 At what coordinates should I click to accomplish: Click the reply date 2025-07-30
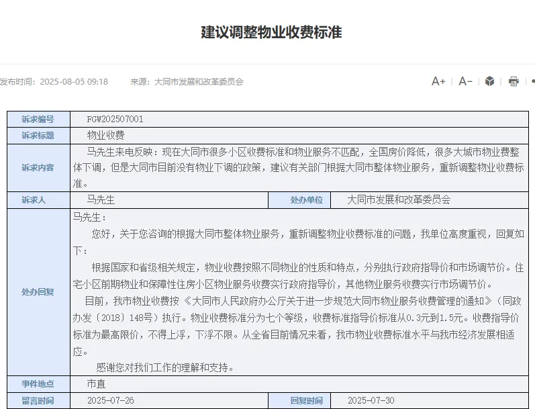371,400
